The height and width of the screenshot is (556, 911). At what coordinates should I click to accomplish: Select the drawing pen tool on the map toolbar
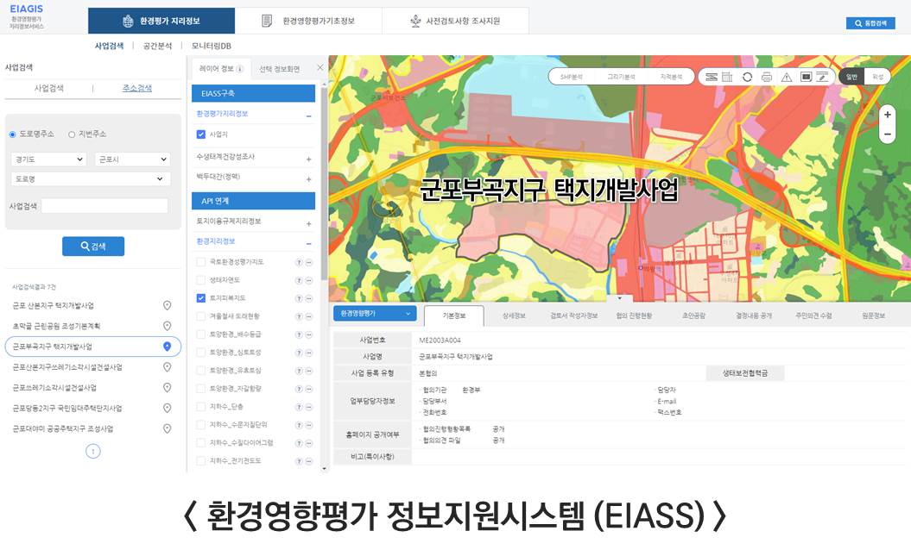coord(822,78)
